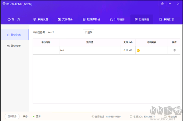This screenshot has height=121, width=183.
Task: Open the 首页 home tab
Action: [14, 19]
